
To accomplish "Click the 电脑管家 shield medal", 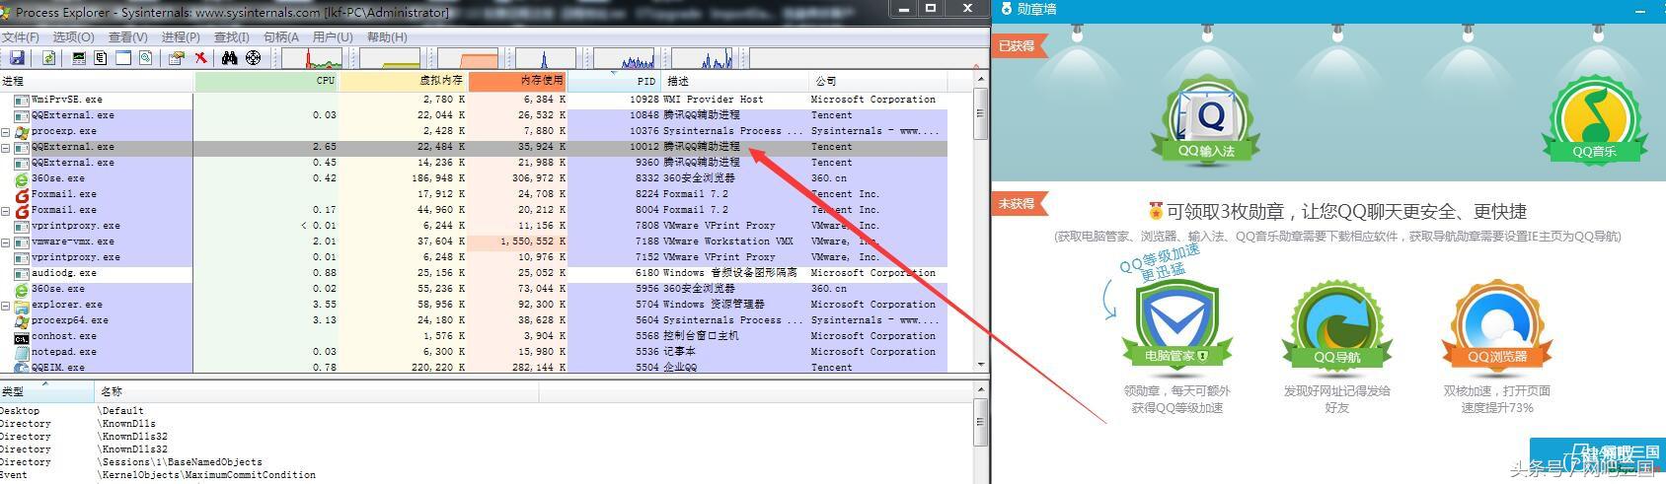I will tap(1176, 326).
